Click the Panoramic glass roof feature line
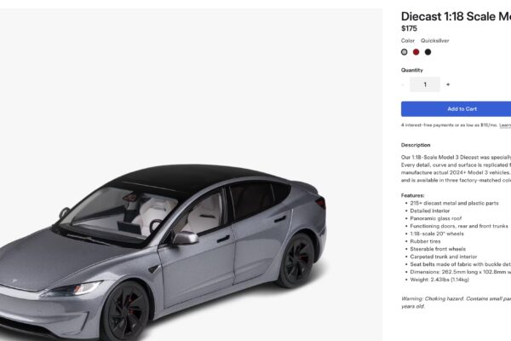Viewport: 511px width, 341px height. [x=436, y=218]
